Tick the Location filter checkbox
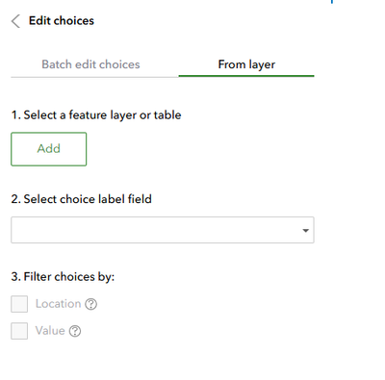The width and height of the screenshot is (385, 380). [x=19, y=304]
